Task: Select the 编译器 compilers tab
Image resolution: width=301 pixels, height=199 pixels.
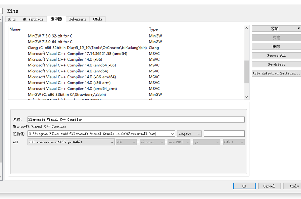Action: (x=56, y=19)
